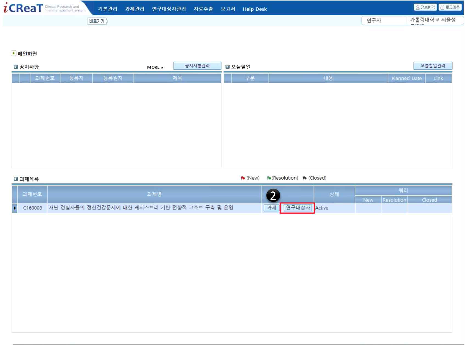Click the 연구대상자 button for C160008
Screen dimensions: 465x345
click(x=298, y=208)
